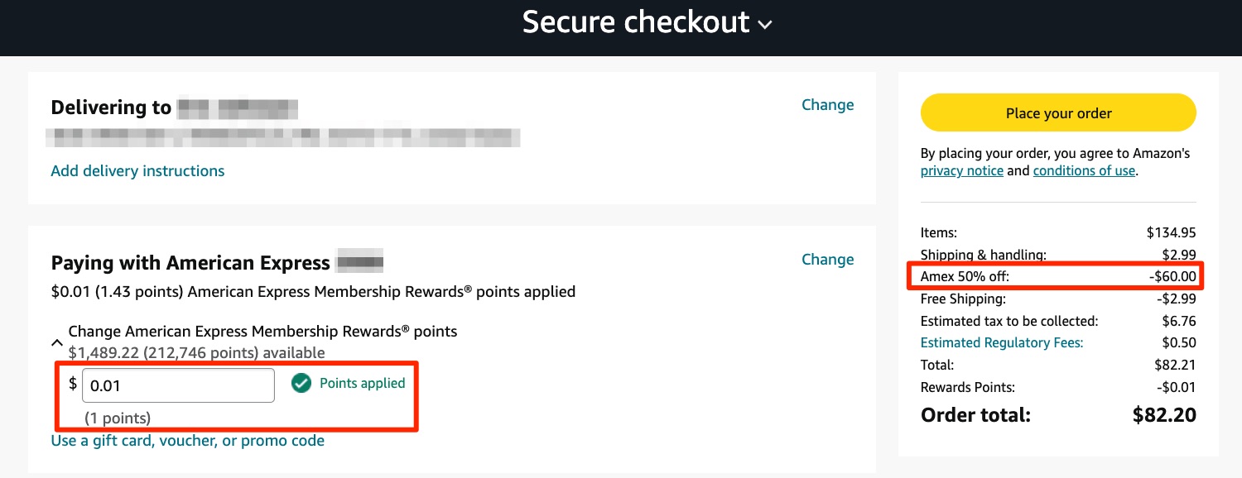Edit the points dollar amount field

[178, 385]
